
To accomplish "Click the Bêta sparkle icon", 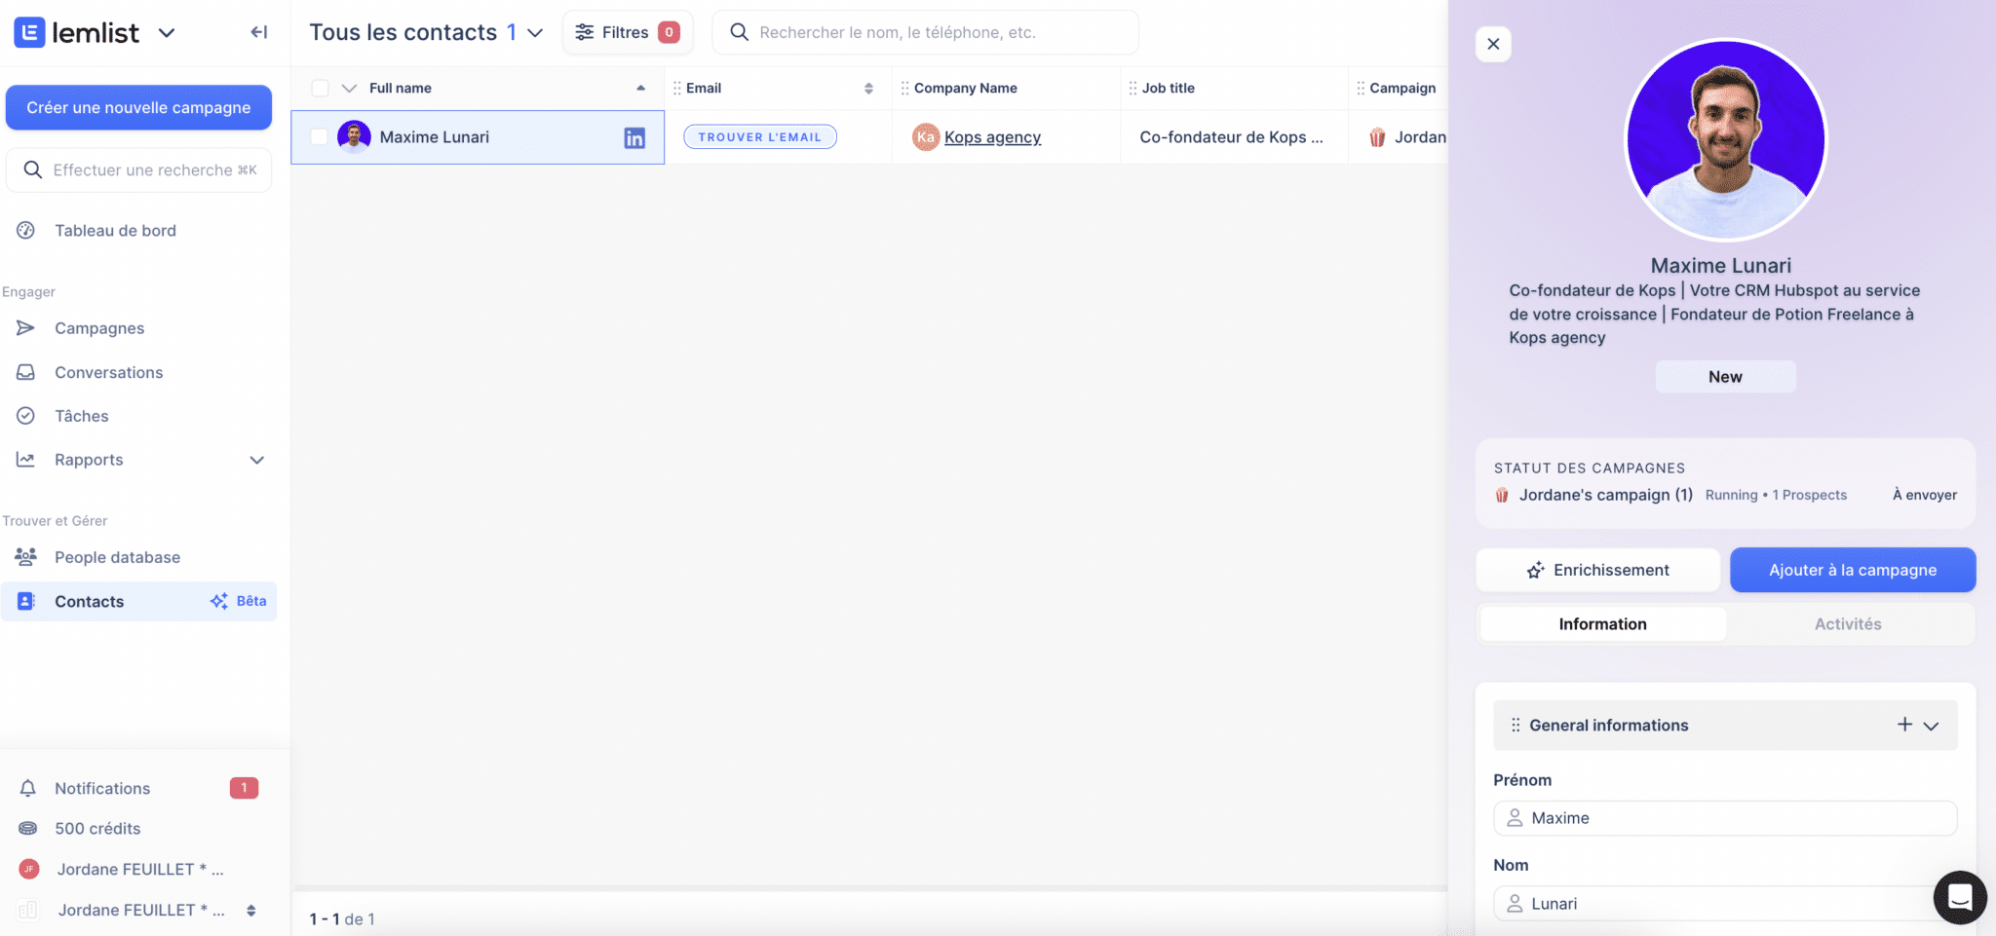I will pyautogui.click(x=219, y=601).
